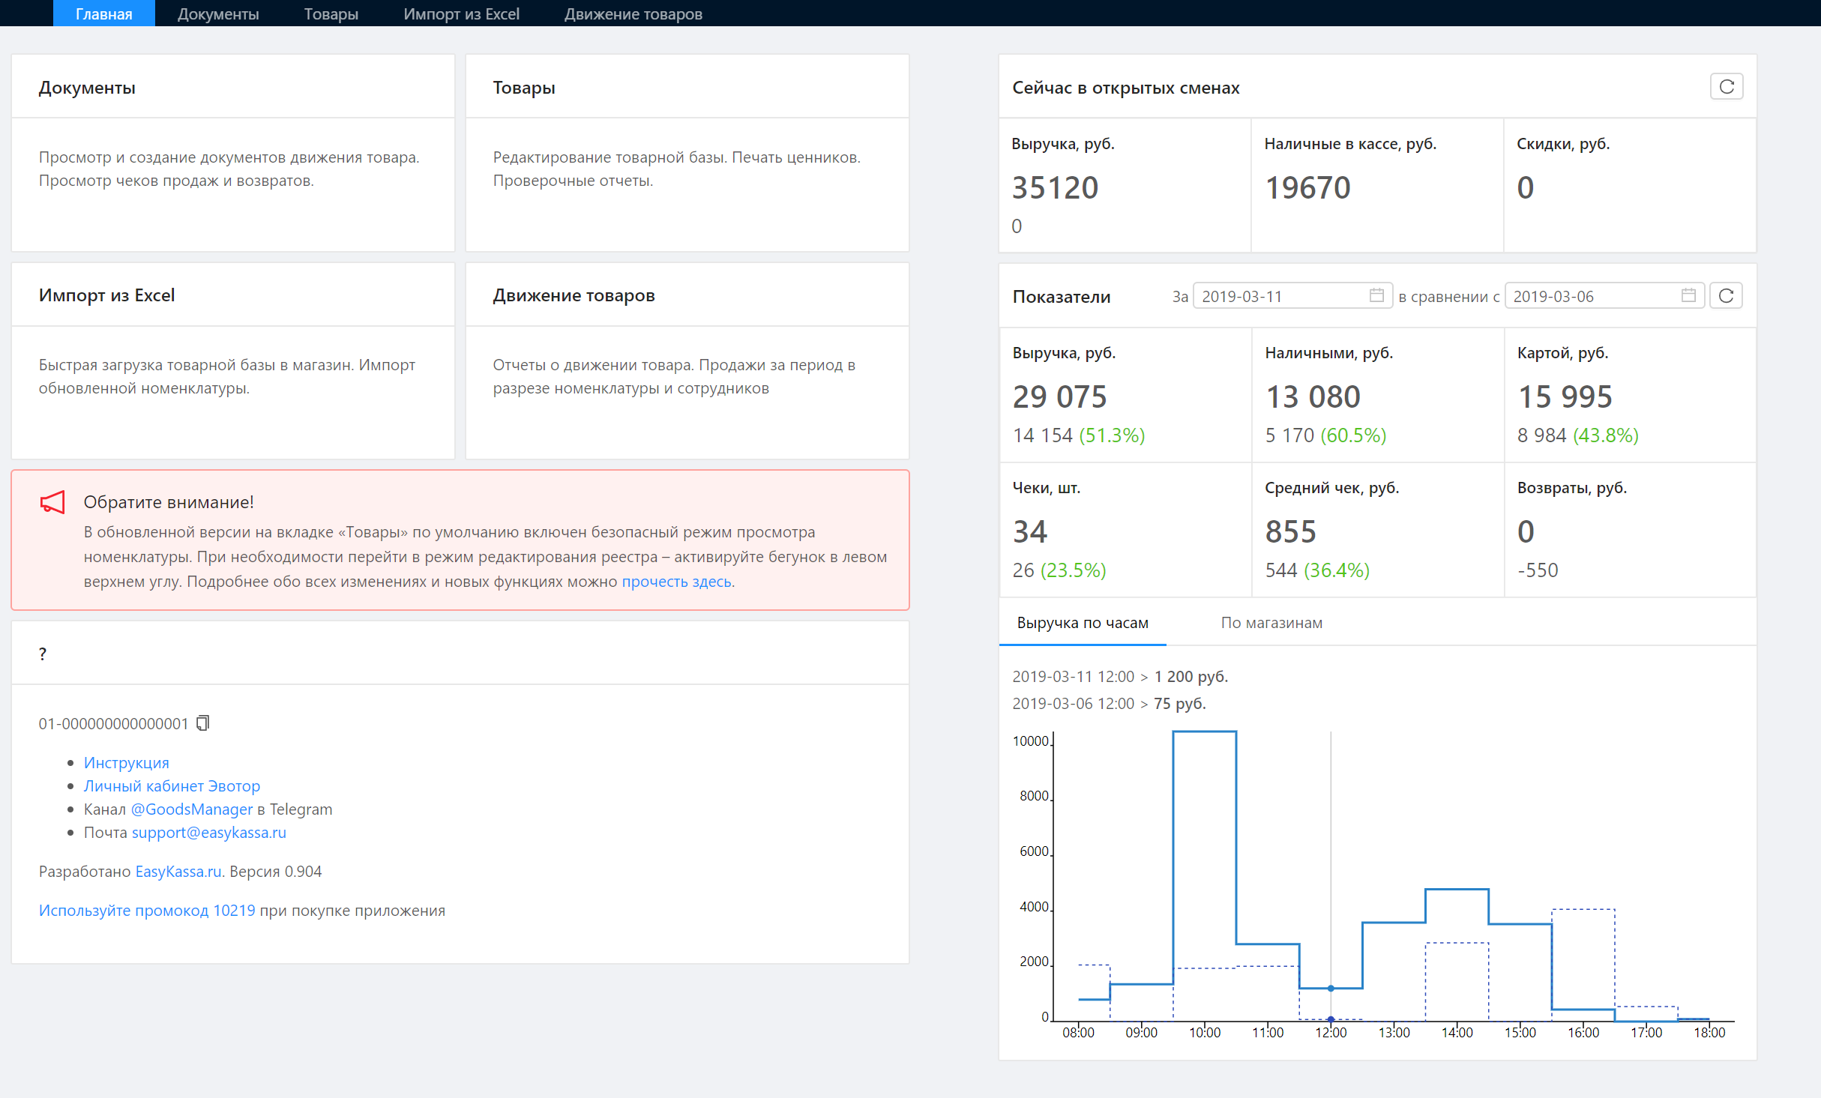The image size is (1821, 1098).
Task: Open the Инструкция link
Action: [x=127, y=763]
